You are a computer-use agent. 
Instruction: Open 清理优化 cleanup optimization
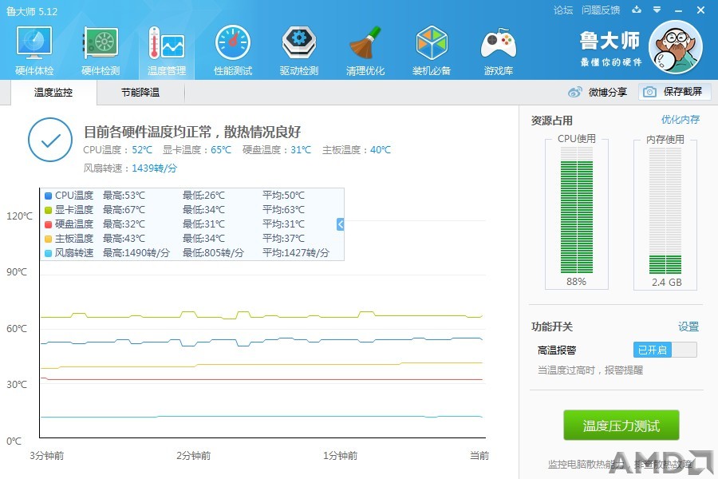coord(365,51)
